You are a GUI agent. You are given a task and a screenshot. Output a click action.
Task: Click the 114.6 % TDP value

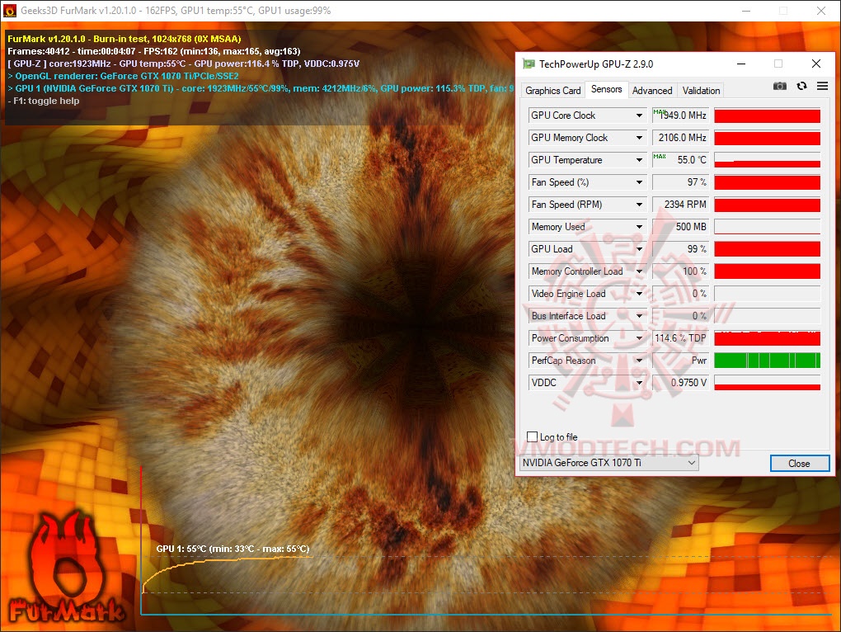680,338
